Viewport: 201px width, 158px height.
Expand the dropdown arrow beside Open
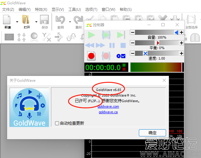tap(36, 22)
